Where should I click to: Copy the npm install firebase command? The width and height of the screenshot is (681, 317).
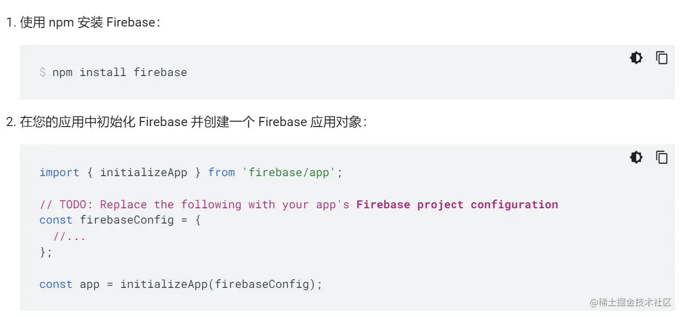point(662,58)
